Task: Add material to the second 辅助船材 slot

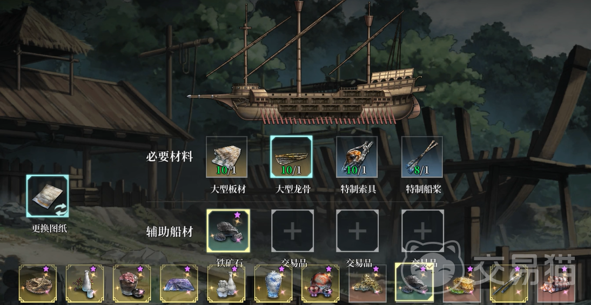Action: tap(292, 231)
